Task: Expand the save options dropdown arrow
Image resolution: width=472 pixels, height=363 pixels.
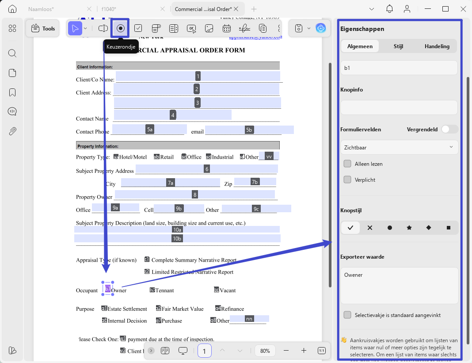Action: coord(309,28)
